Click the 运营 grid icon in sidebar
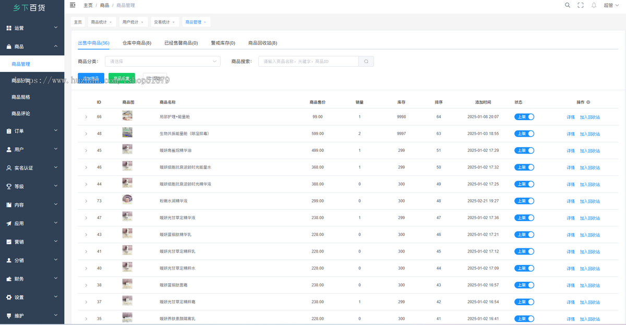Screen dimensions: 626x325 click(x=9, y=28)
